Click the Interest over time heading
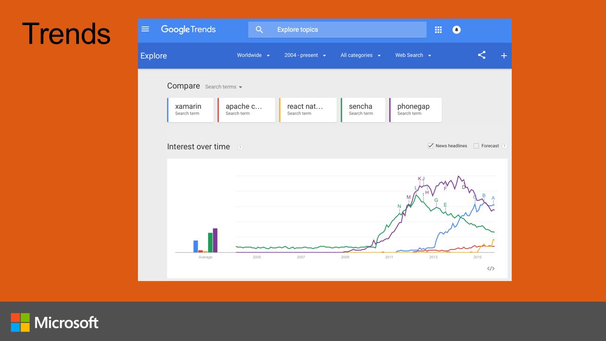Screen dimensions: 606x341 (198, 147)
